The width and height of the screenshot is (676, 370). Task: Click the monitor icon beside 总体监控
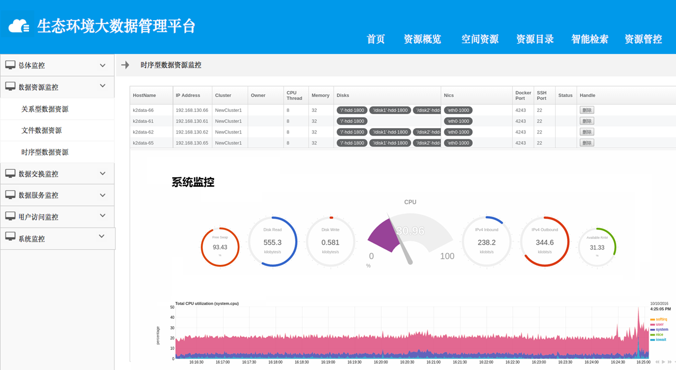pos(10,65)
